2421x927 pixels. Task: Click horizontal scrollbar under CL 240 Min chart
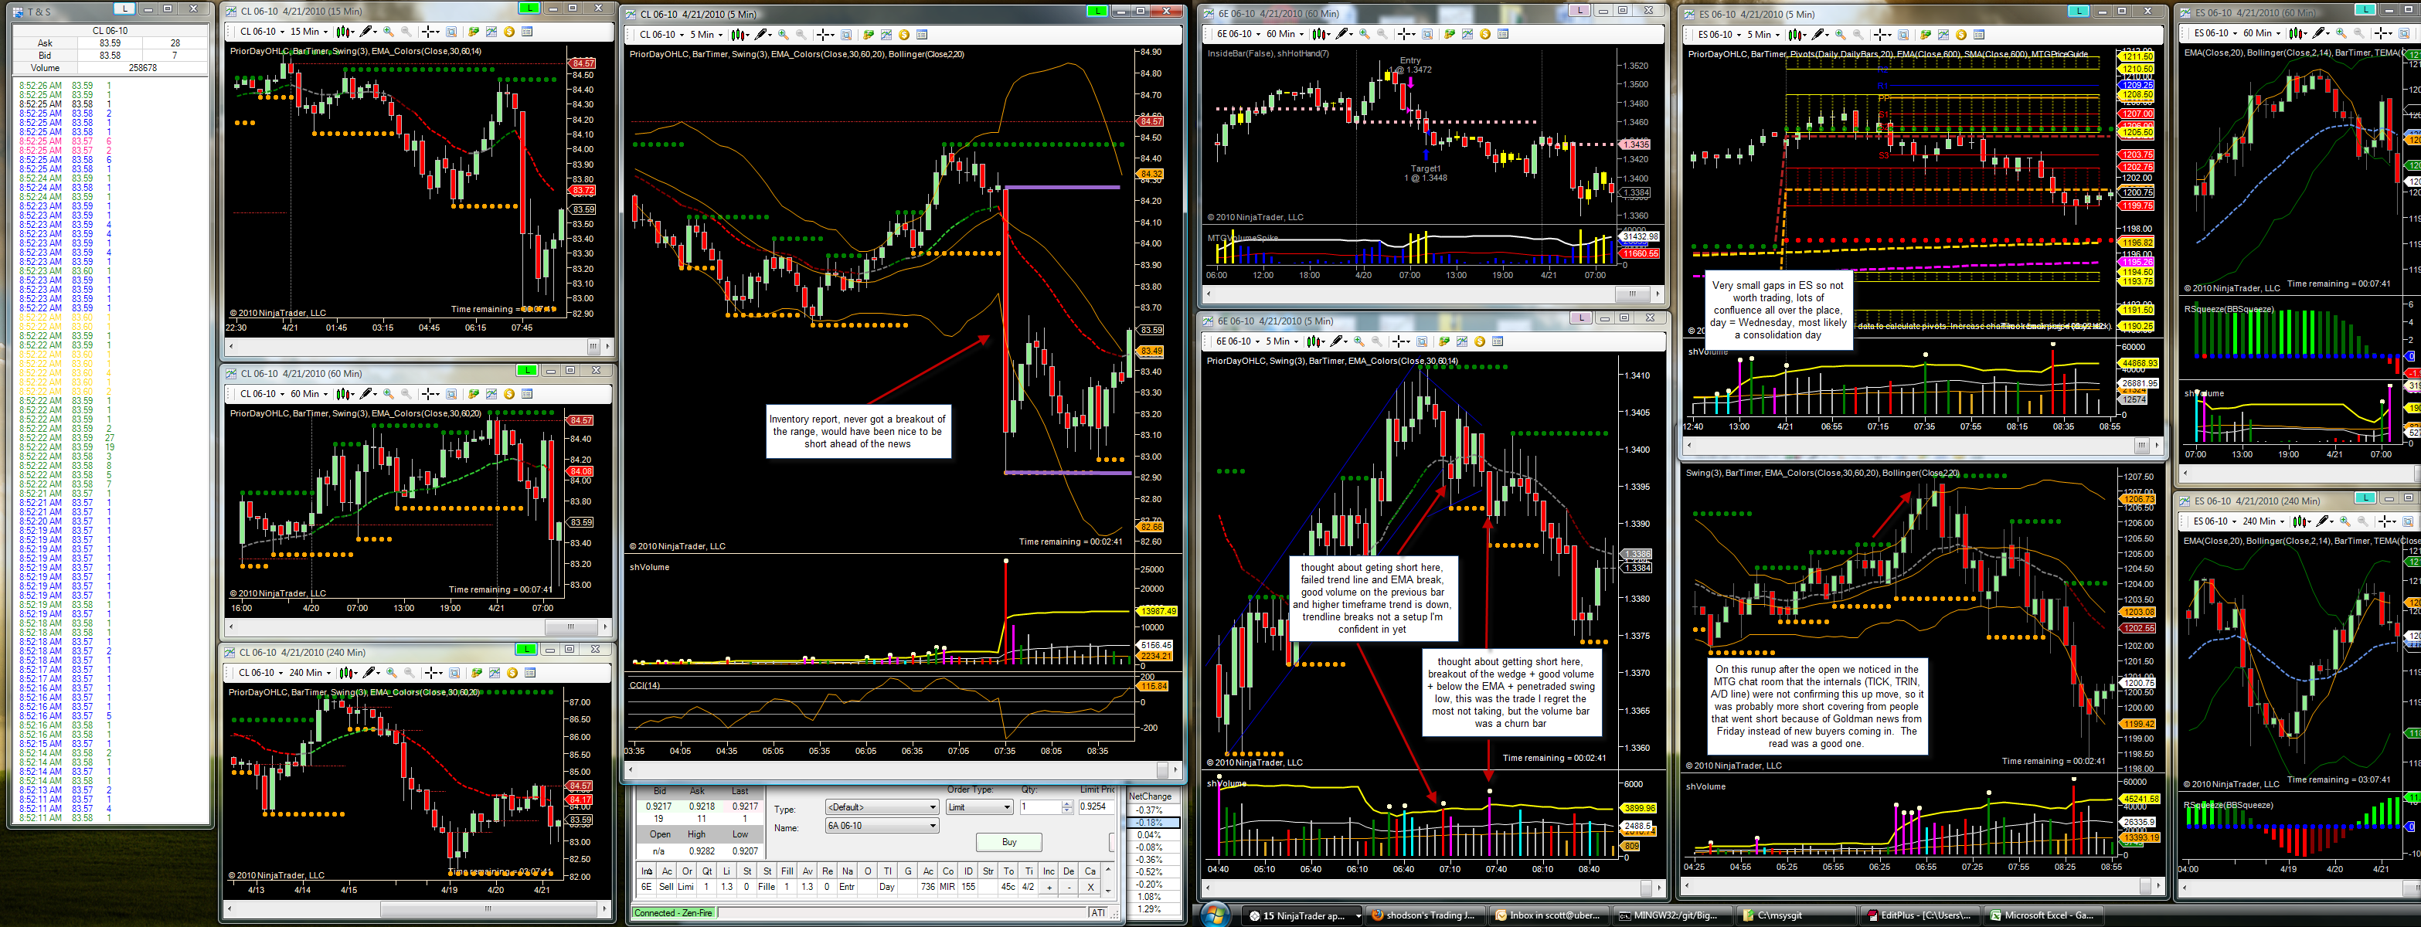click(x=417, y=909)
